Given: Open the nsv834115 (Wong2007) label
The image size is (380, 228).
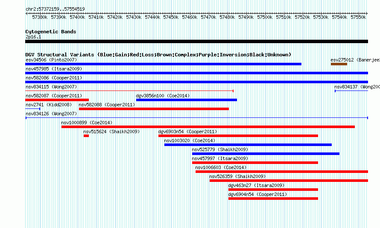Looking at the screenshot, I should tap(51, 87).
